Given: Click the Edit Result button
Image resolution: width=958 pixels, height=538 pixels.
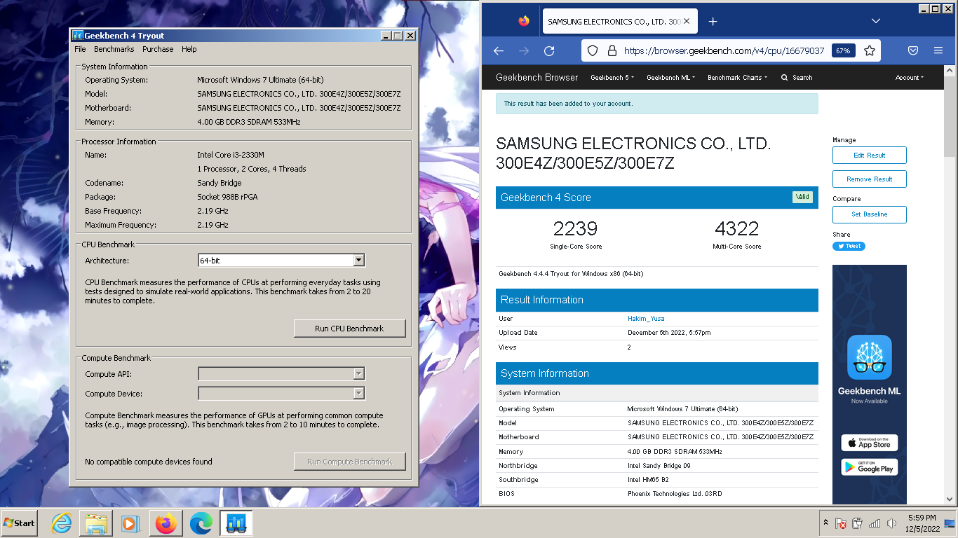Looking at the screenshot, I should [x=870, y=156].
